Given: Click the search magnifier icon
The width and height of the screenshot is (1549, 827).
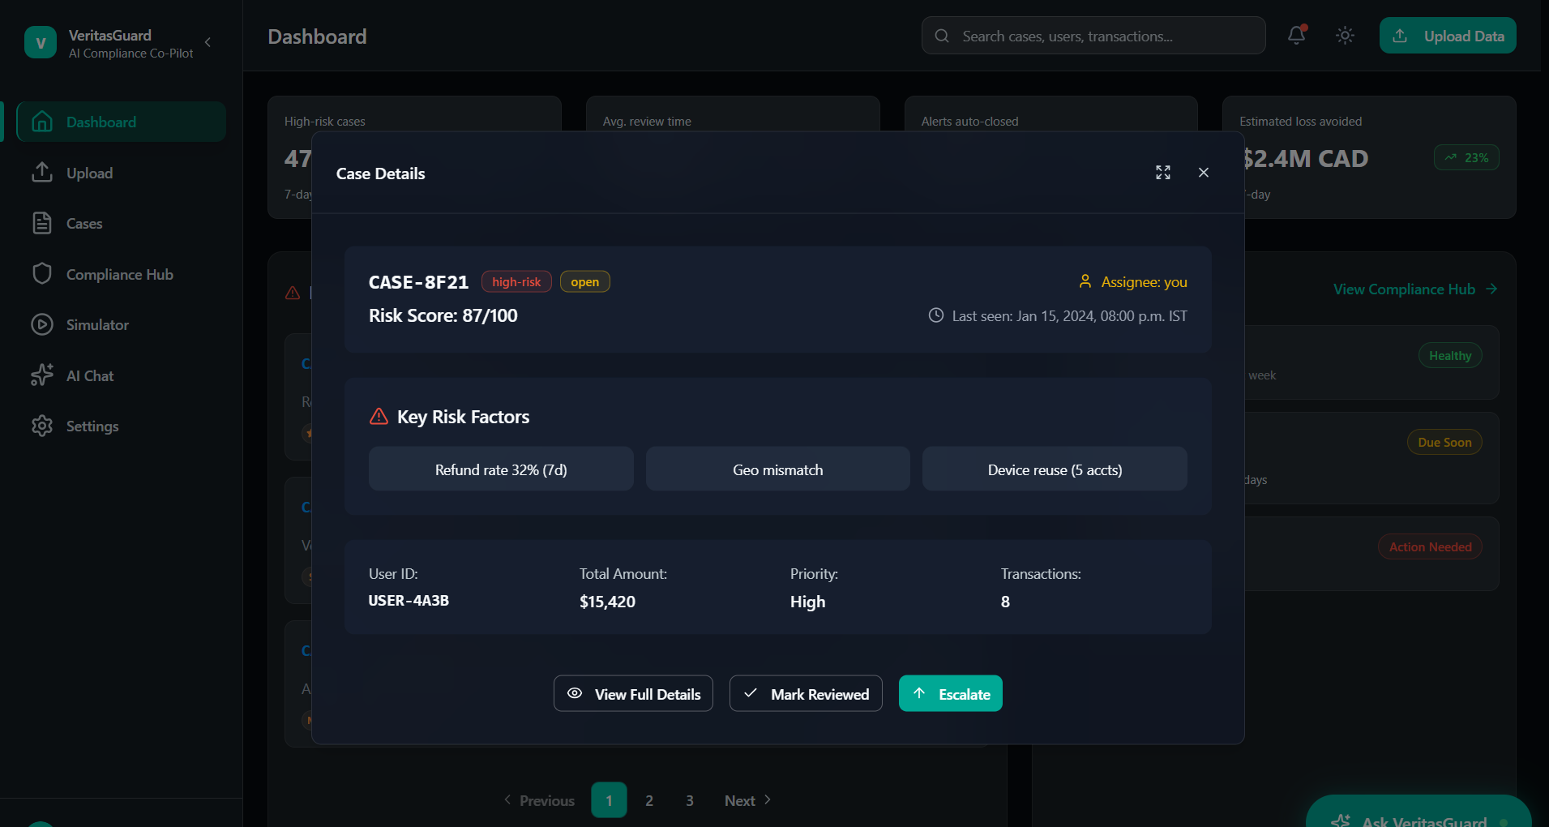Looking at the screenshot, I should 942,36.
